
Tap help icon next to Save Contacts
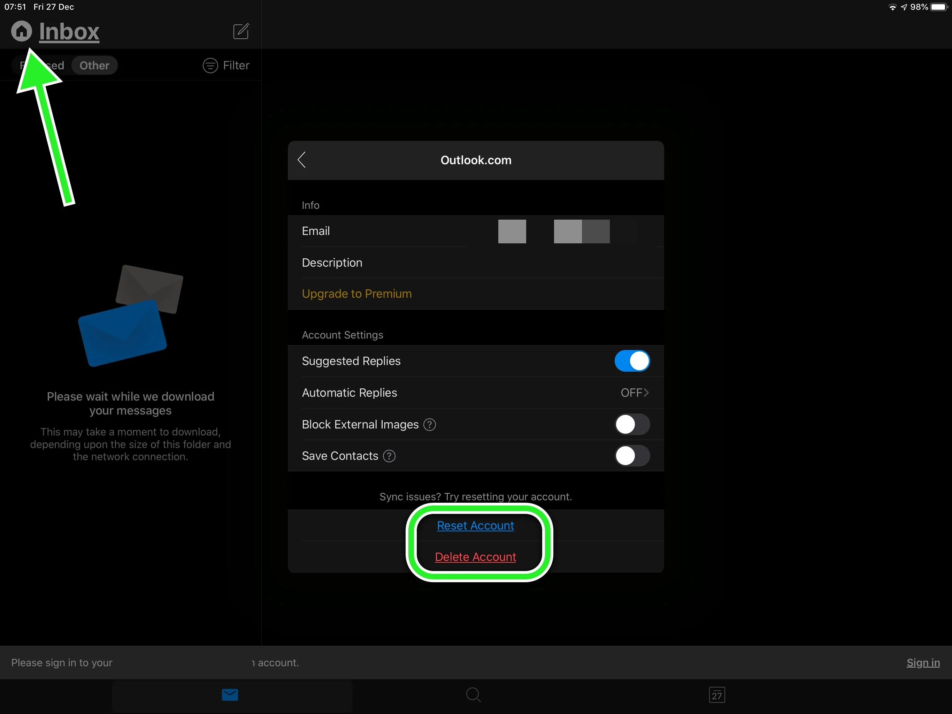(389, 456)
